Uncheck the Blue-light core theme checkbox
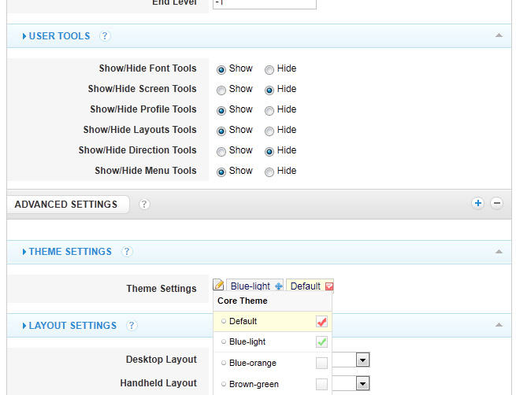Image resolution: width=516 pixels, height=395 pixels. tap(321, 342)
